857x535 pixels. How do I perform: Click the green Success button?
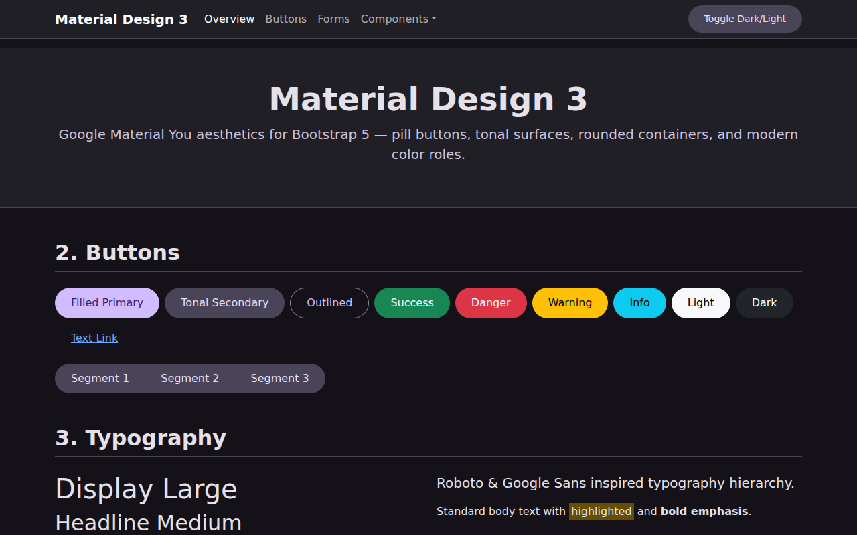[412, 303]
